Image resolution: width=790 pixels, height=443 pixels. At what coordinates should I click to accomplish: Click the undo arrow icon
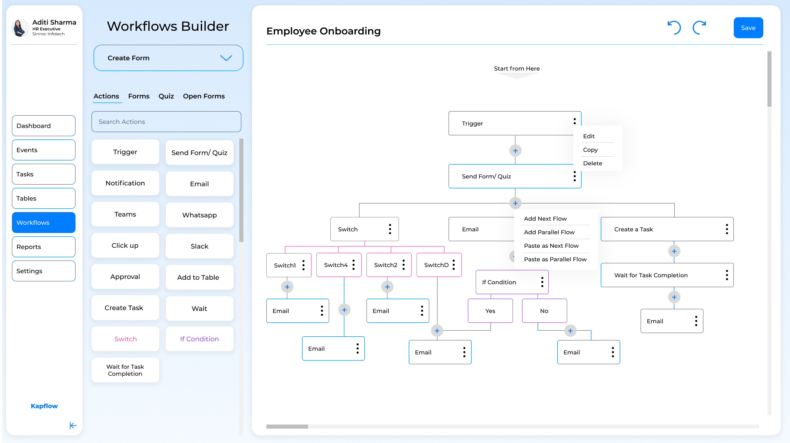pos(673,27)
